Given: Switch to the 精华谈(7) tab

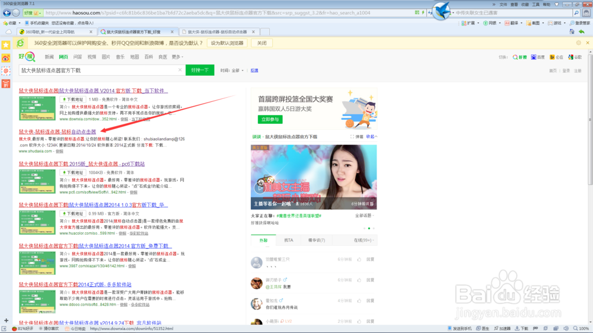Looking at the screenshot, I should 317,240.
